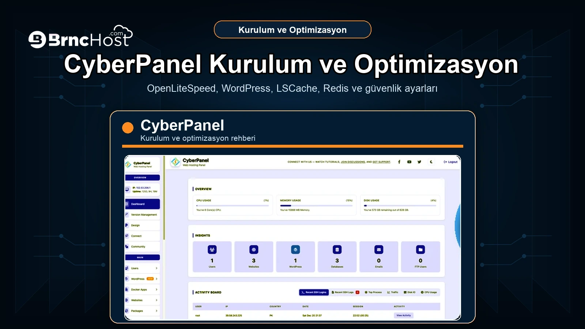Viewport: 585px width, 329px height.
Task: Click the Community sidebar icon
Action: (x=127, y=246)
